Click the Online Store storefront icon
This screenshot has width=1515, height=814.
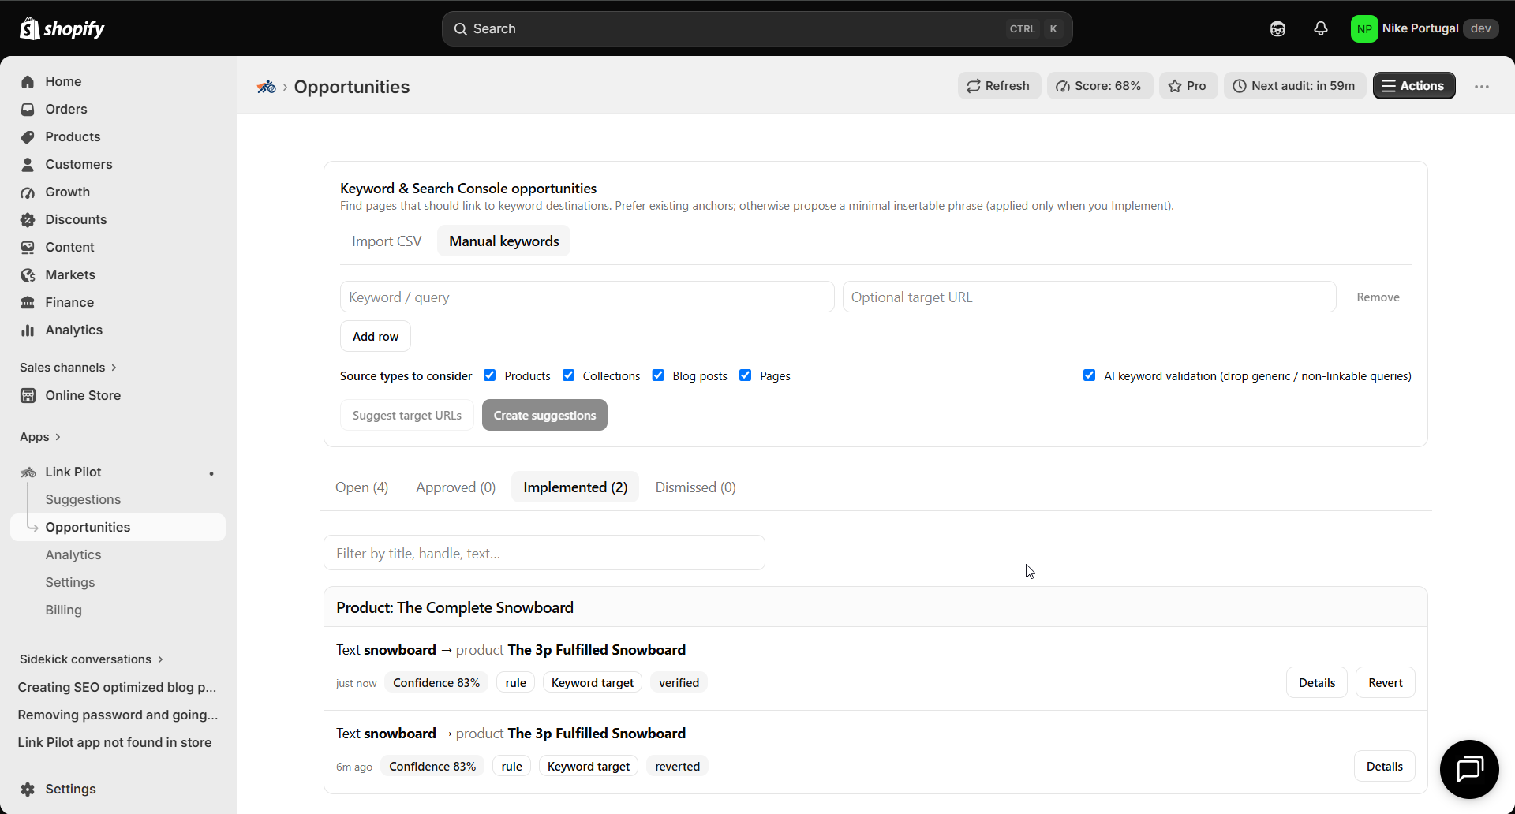28,395
